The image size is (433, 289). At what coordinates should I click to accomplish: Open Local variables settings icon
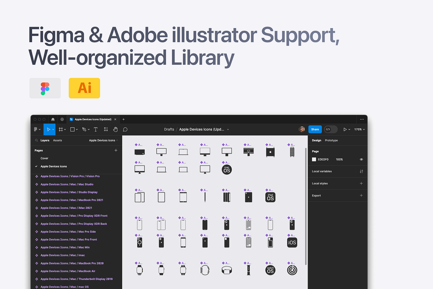[361, 171]
